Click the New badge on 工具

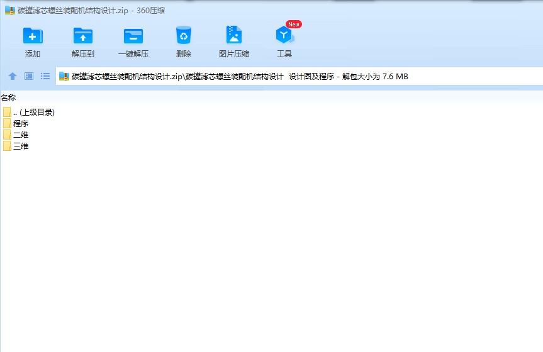click(294, 25)
